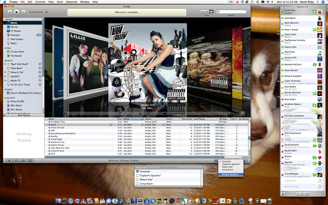Select "Captain's Quarters" in speaker menu
This screenshot has width=328, height=205.
pyautogui.click(x=231, y=164)
